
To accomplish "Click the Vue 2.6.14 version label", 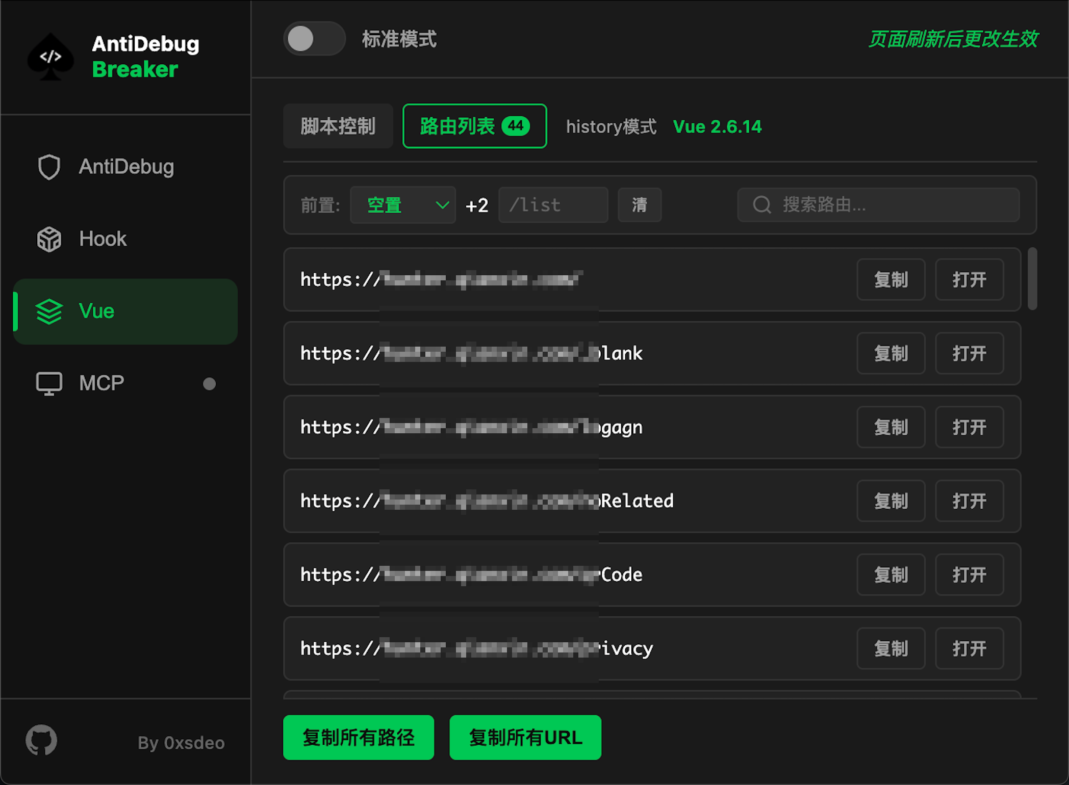I will [717, 126].
